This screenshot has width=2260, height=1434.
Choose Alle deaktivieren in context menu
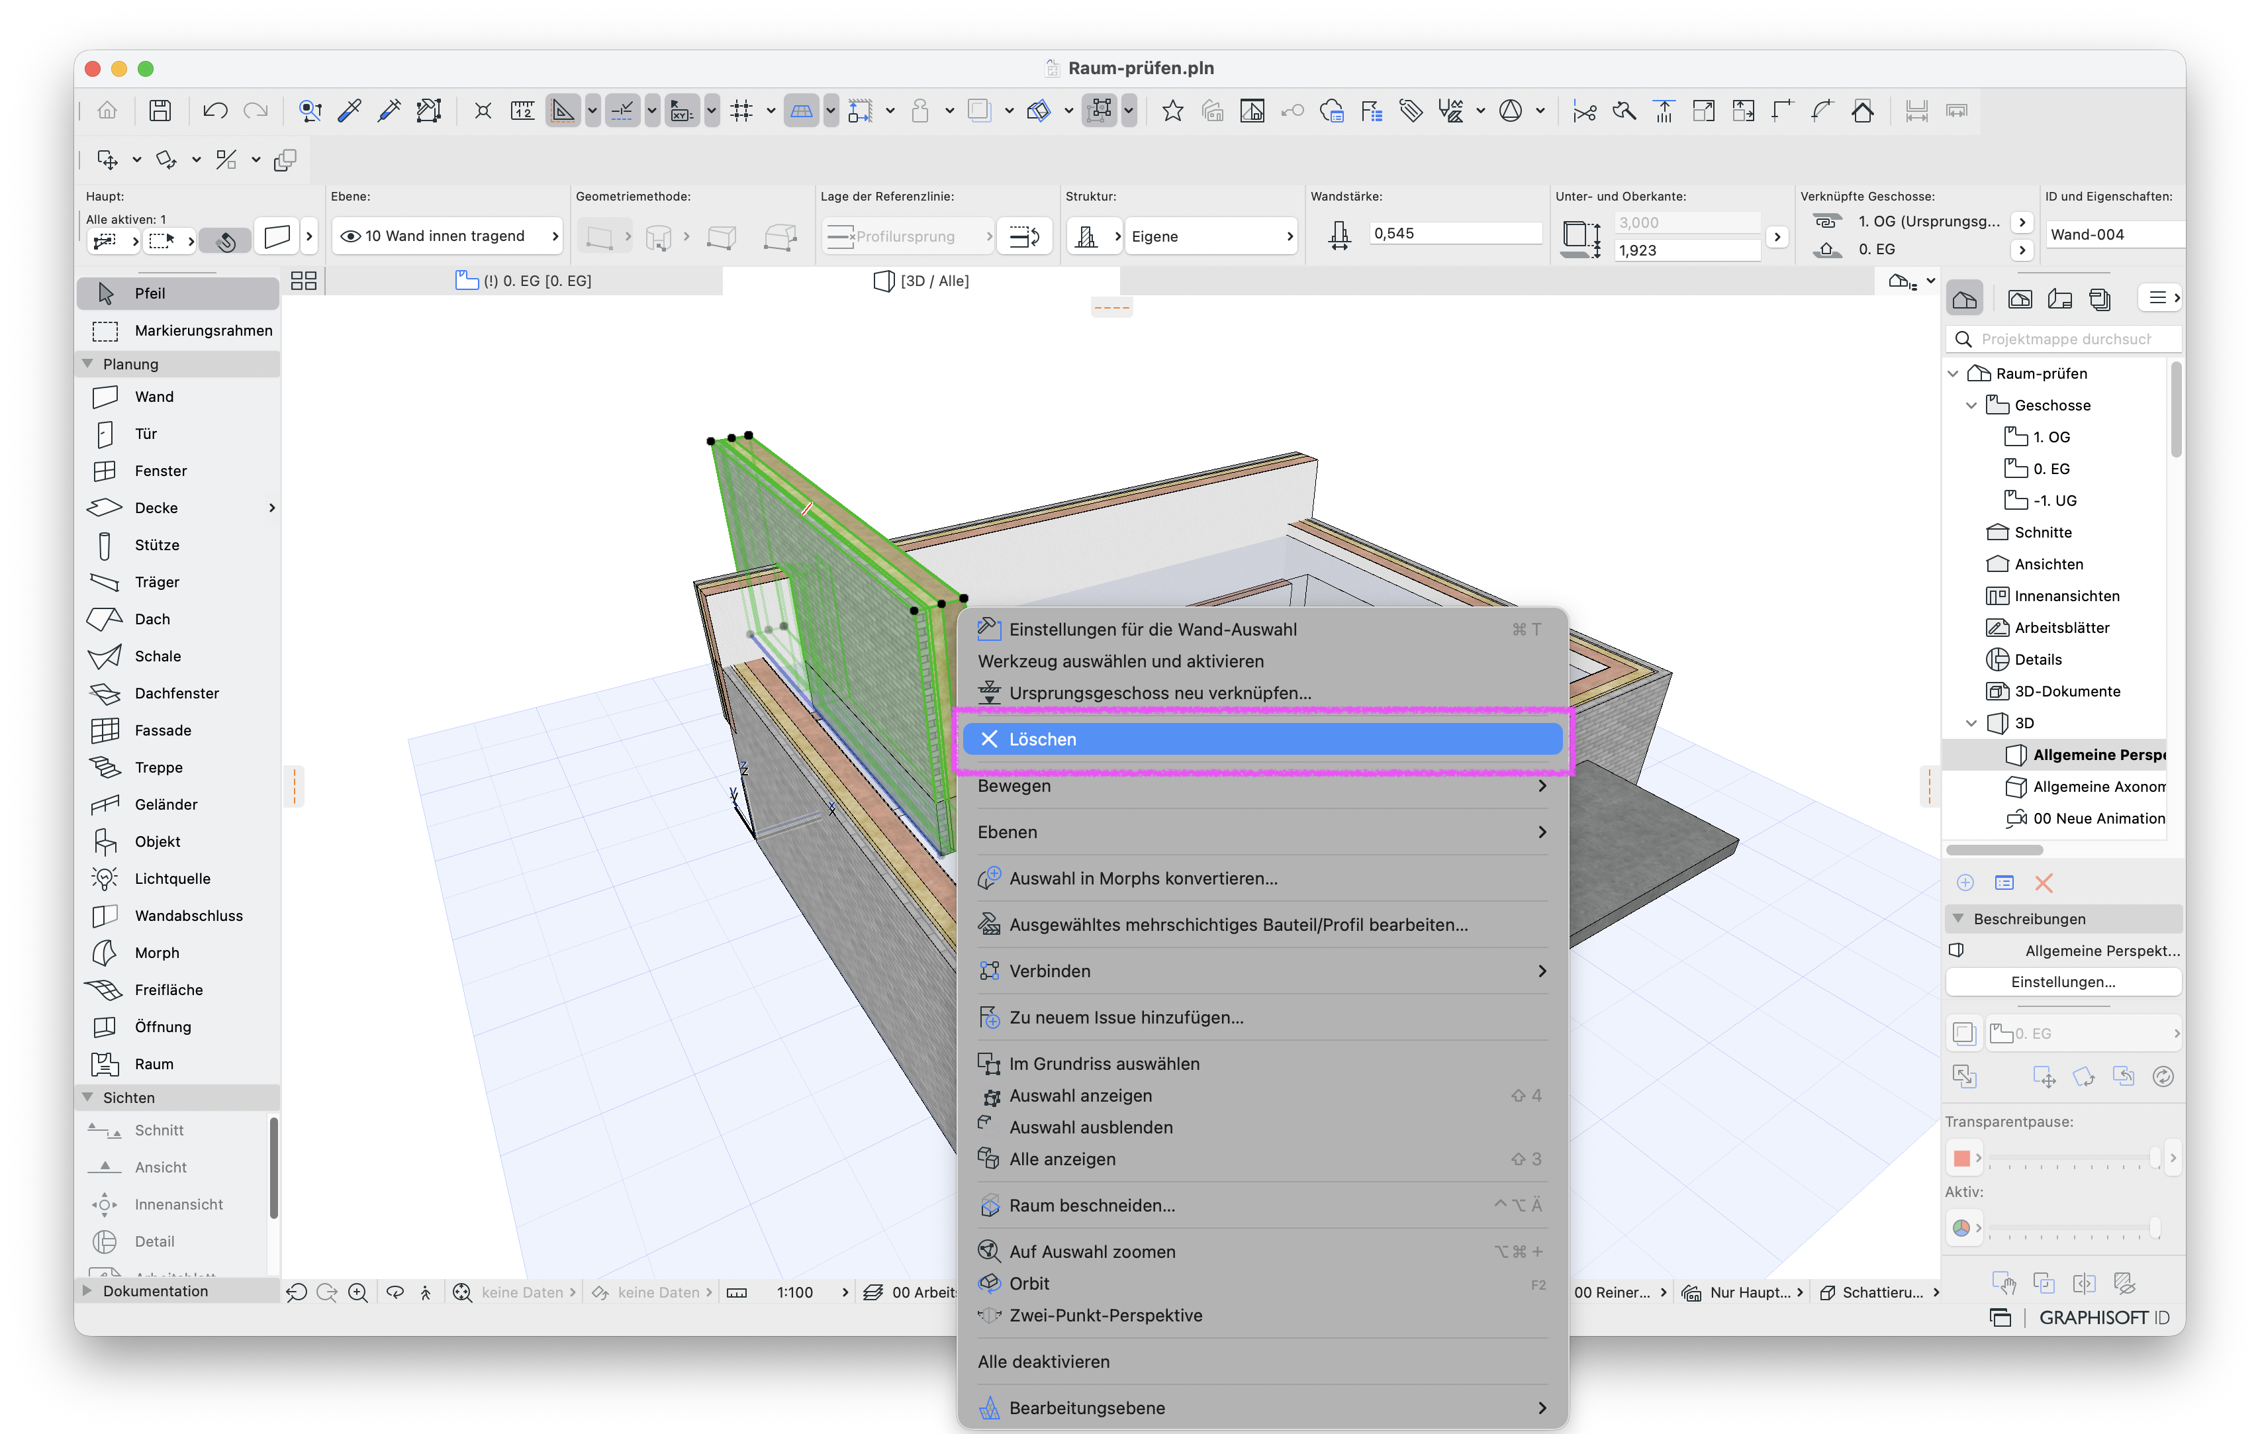pyautogui.click(x=1262, y=1362)
